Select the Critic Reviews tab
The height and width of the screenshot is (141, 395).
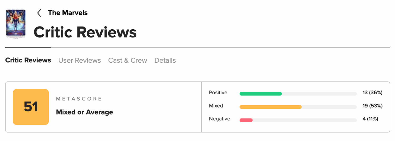click(28, 60)
